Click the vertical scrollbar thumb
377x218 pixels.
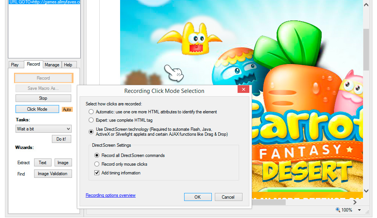click(366, 49)
